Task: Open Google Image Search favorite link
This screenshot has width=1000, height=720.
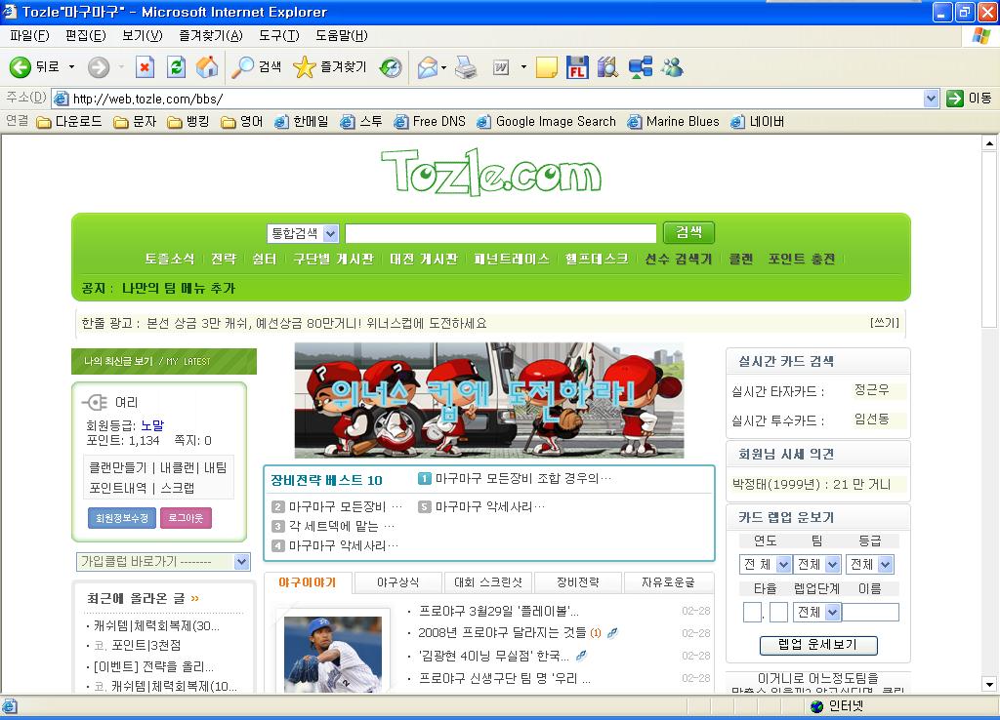Action: tap(547, 122)
